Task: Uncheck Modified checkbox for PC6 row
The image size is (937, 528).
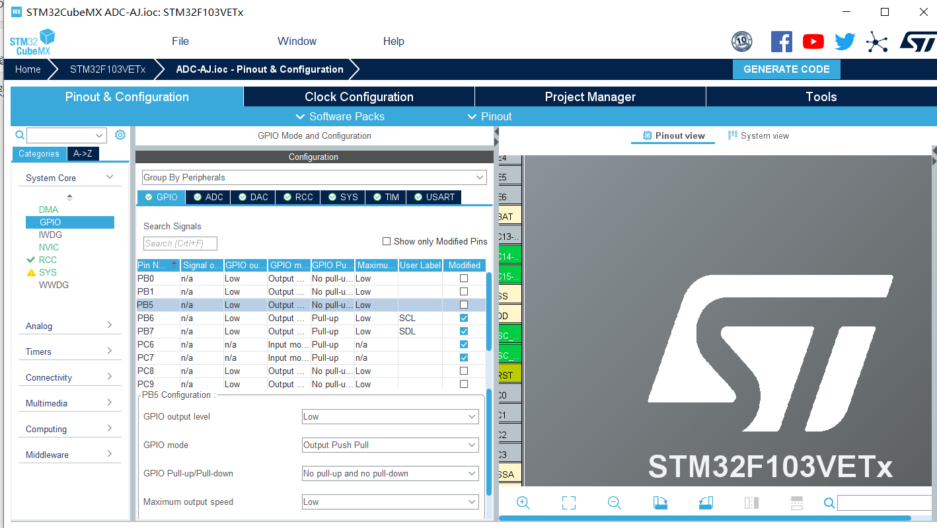Action: [x=464, y=344]
